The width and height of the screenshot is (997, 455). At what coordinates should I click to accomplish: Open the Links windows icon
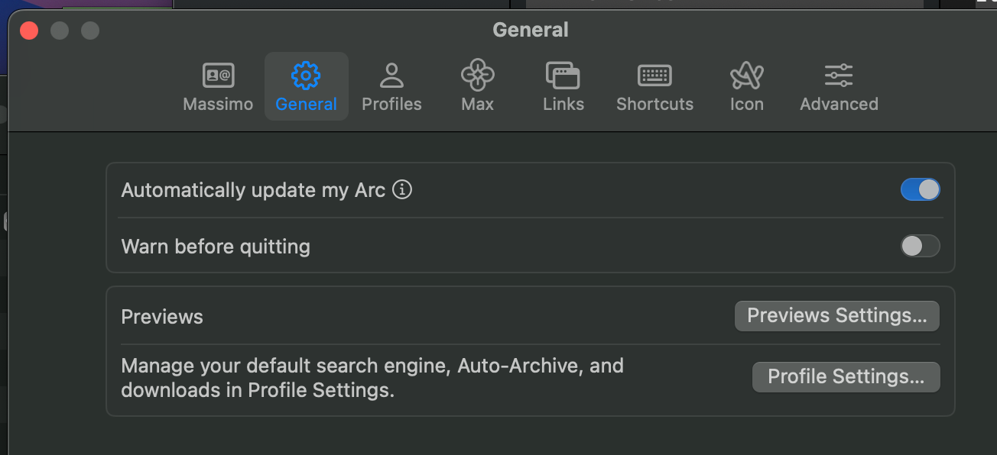point(563,76)
